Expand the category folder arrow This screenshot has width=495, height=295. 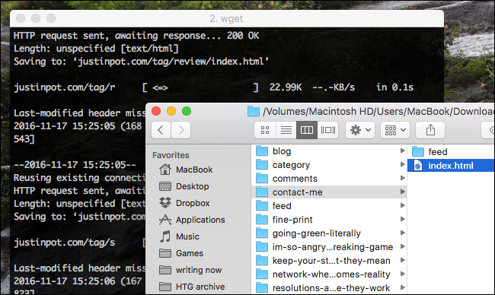tap(403, 164)
